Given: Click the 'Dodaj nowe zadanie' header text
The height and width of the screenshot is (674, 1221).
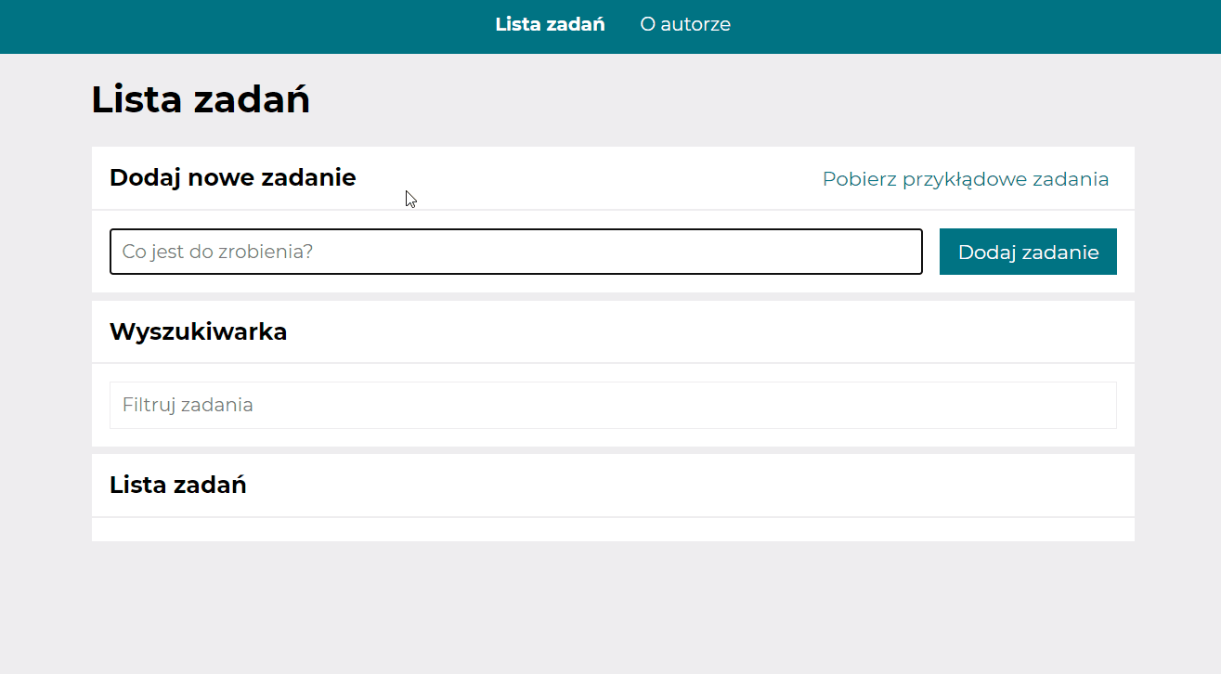Looking at the screenshot, I should (232, 177).
